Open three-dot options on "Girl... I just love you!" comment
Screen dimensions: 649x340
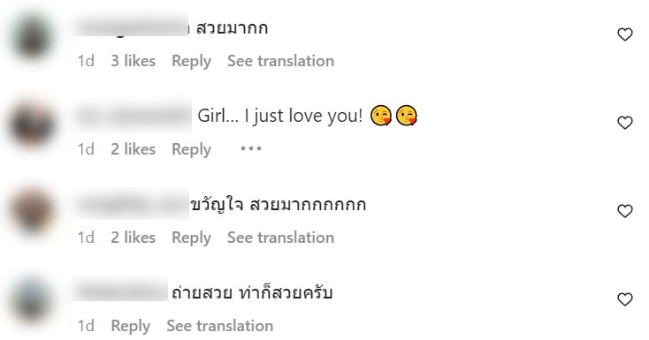(x=251, y=148)
